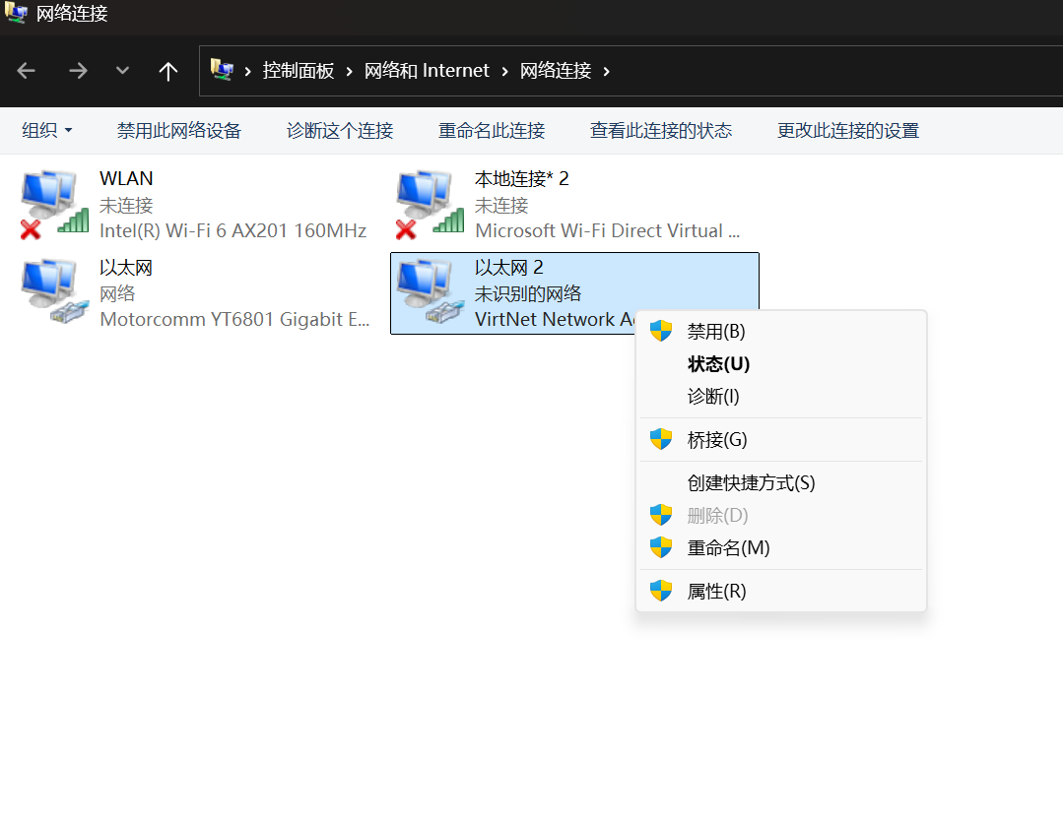This screenshot has height=822, width=1063.
Task: Click Intel(R) Wi-Fi 6 AX201 160MHz text
Action: pyautogui.click(x=233, y=231)
